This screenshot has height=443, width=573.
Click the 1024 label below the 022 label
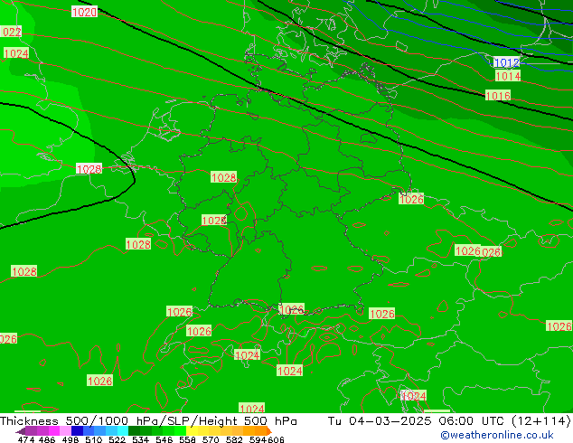pyautogui.click(x=16, y=53)
